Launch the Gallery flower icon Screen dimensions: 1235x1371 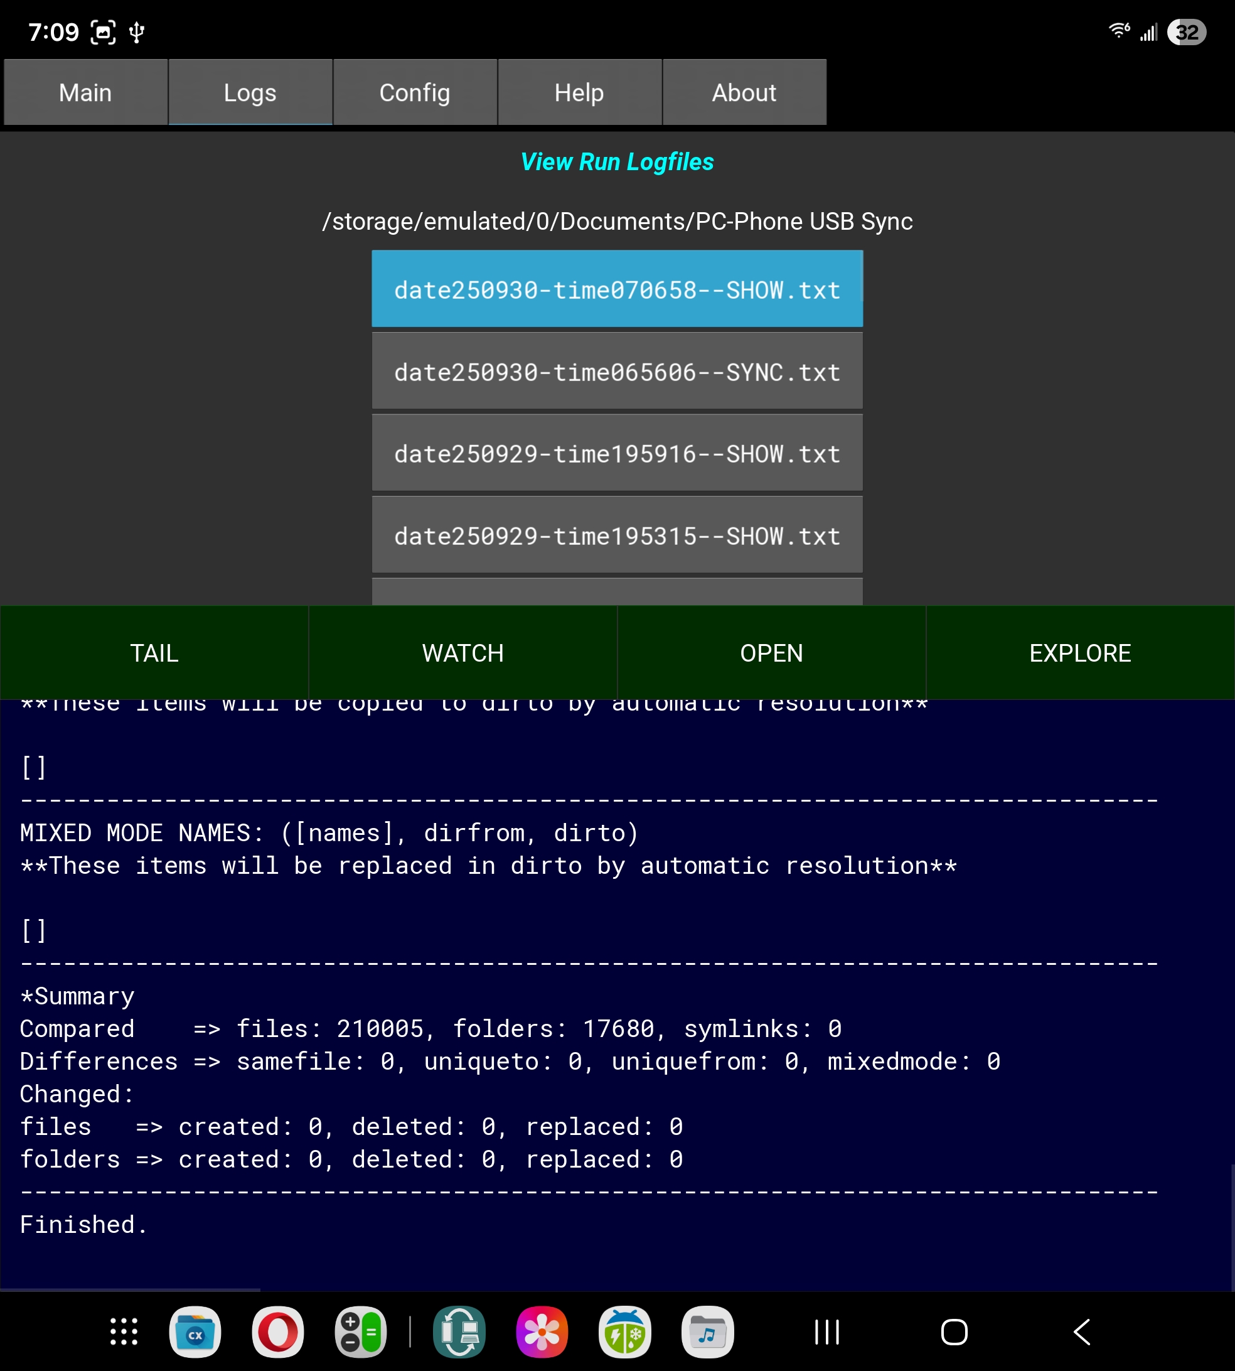[x=542, y=1331]
